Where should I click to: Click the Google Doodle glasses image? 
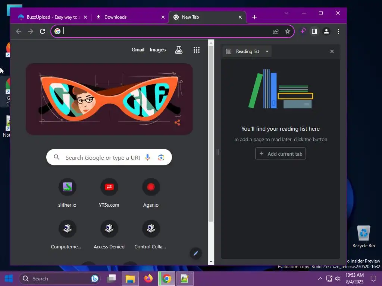click(109, 99)
